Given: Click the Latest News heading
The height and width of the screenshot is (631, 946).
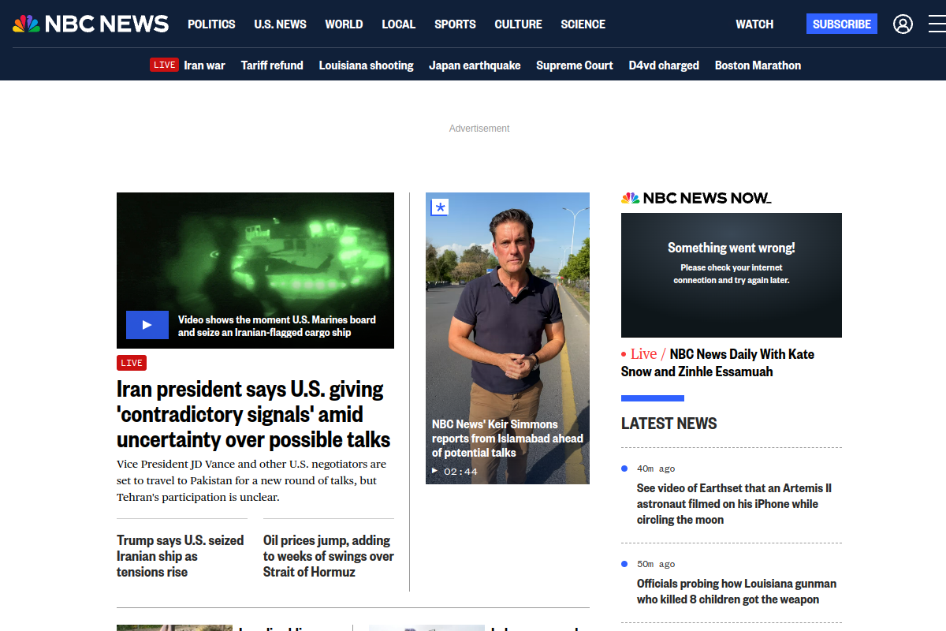Looking at the screenshot, I should pyautogui.click(x=669, y=424).
